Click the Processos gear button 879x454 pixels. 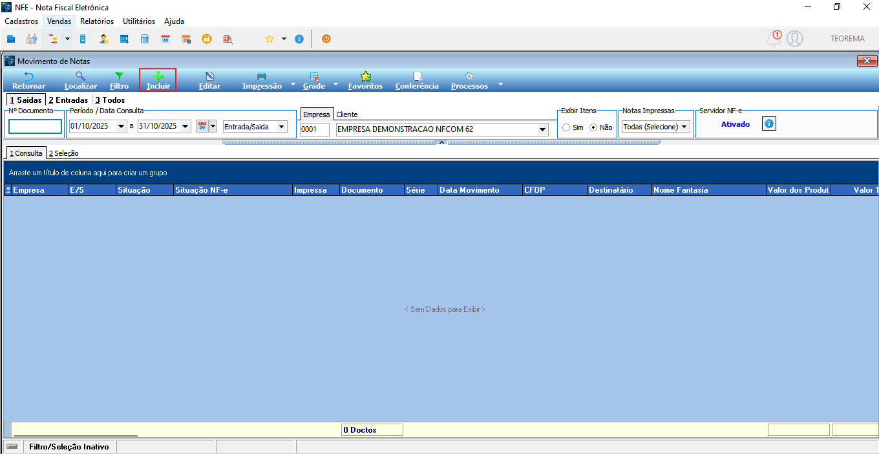coord(469,81)
